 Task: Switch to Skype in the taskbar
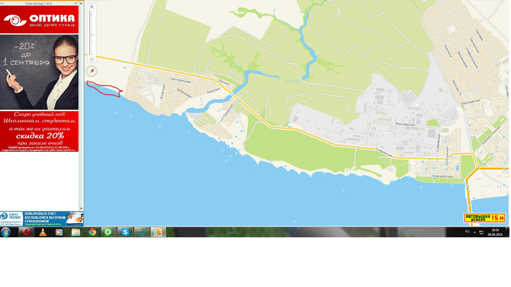click(125, 232)
